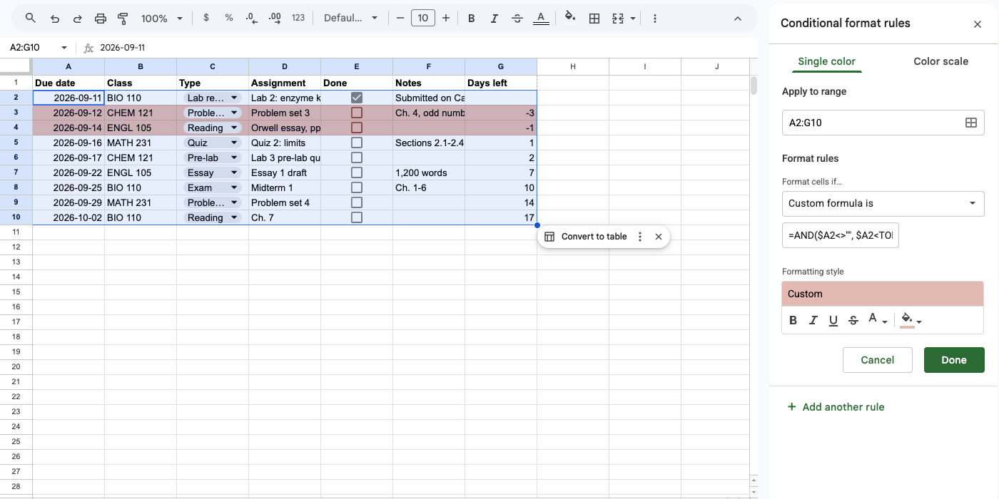The image size is (999, 499).
Task: Uncheck Done for Lab 2 row
Action: click(357, 98)
